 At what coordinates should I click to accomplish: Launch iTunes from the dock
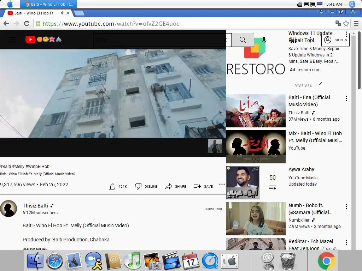(x=132, y=261)
